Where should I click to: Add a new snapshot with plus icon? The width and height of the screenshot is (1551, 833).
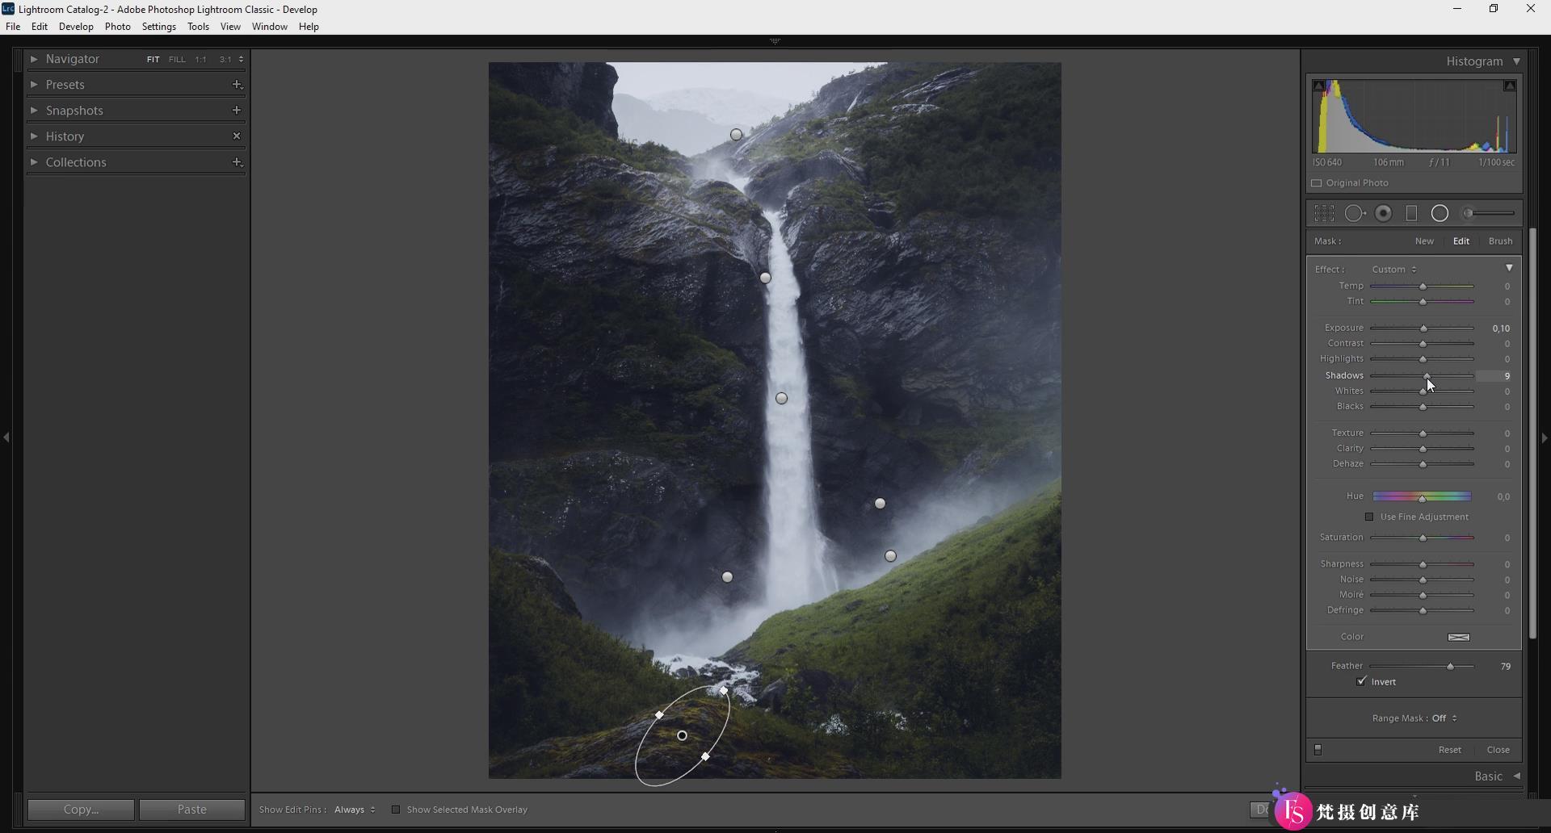[x=237, y=110]
